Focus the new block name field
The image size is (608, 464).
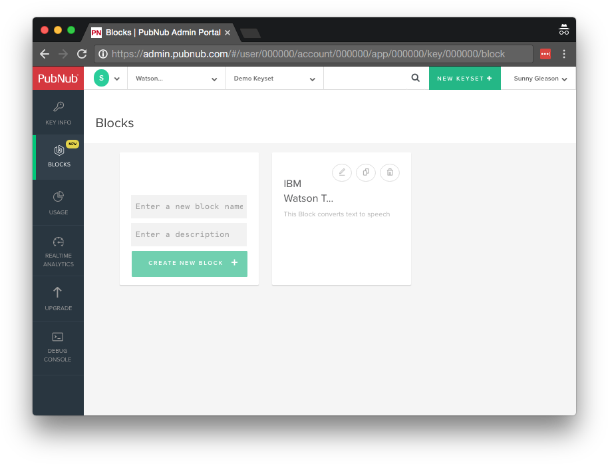point(189,206)
